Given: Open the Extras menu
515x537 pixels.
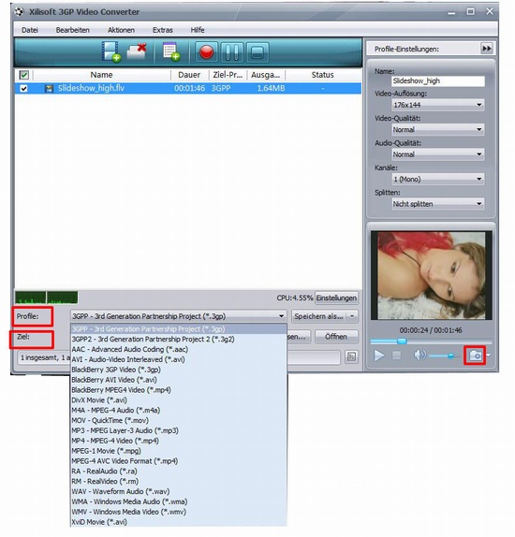Looking at the screenshot, I should click(163, 30).
